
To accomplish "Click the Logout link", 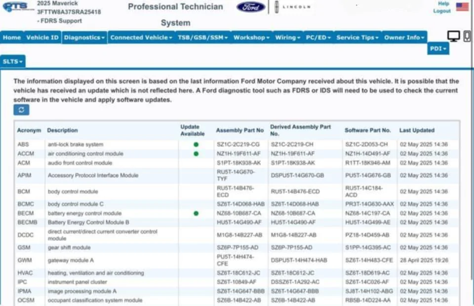I will [x=441, y=11].
